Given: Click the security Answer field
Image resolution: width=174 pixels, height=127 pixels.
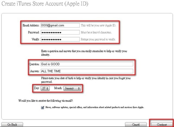Looking at the screenshot, I should (x=87, y=71).
